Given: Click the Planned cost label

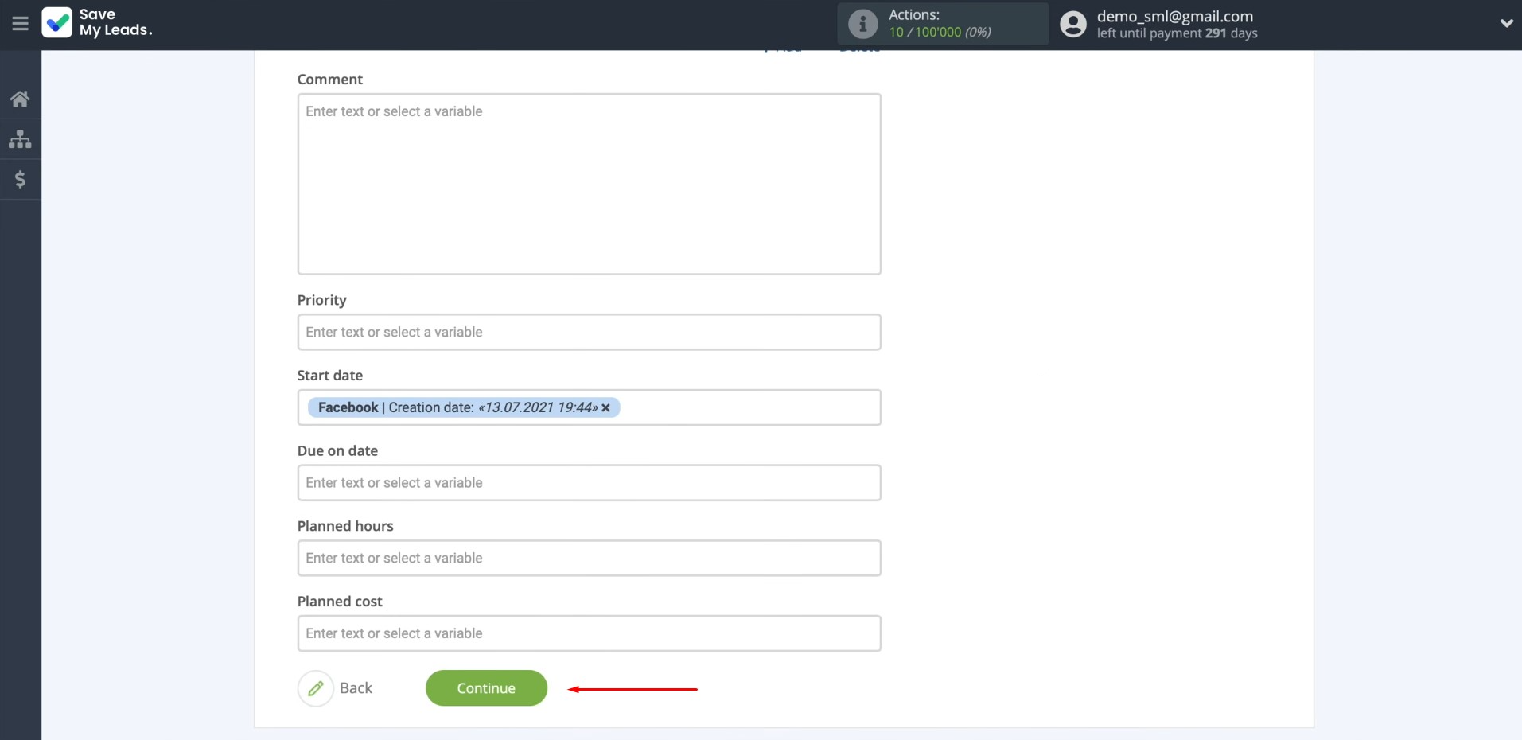Looking at the screenshot, I should click(340, 602).
